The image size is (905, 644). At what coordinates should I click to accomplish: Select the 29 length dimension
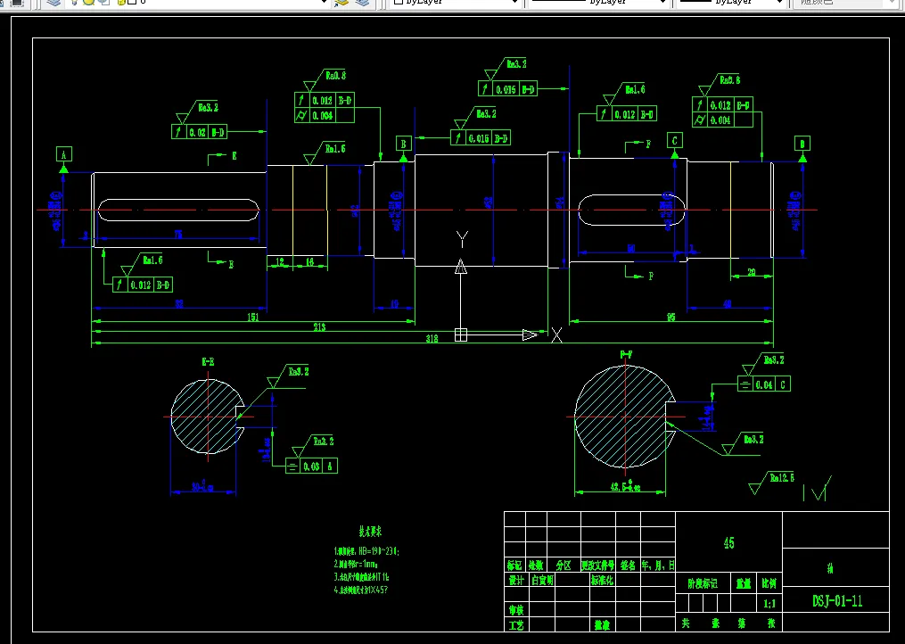click(751, 272)
